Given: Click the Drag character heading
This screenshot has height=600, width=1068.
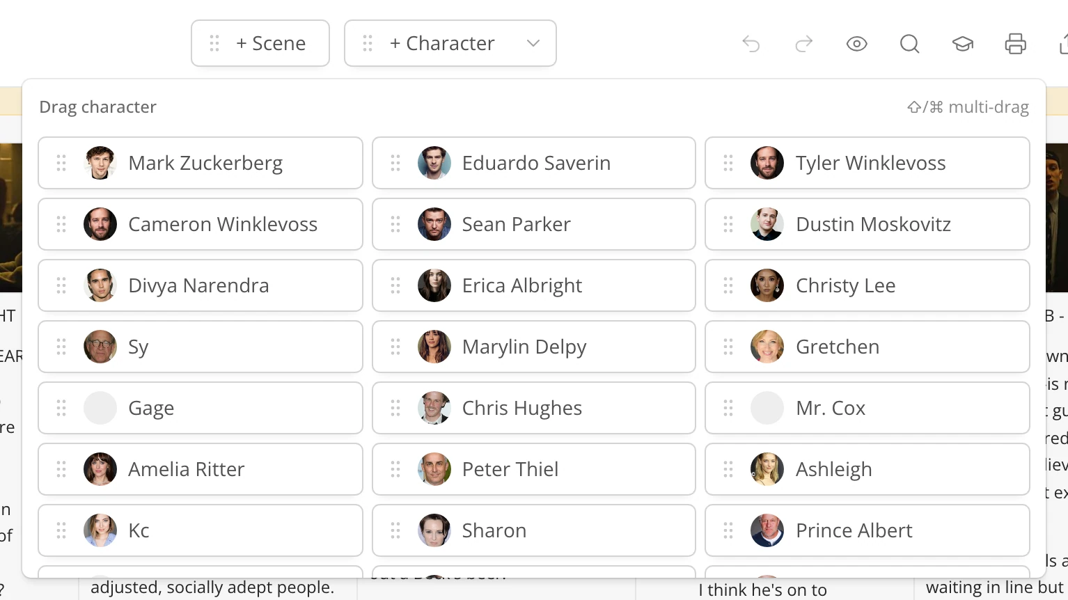Looking at the screenshot, I should [x=97, y=106].
